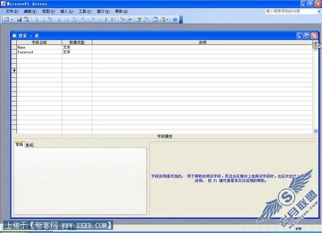Screen dimensions: 322x233
Task: Open the 帮助 menu
Action: pyautogui.click(x=121, y=11)
